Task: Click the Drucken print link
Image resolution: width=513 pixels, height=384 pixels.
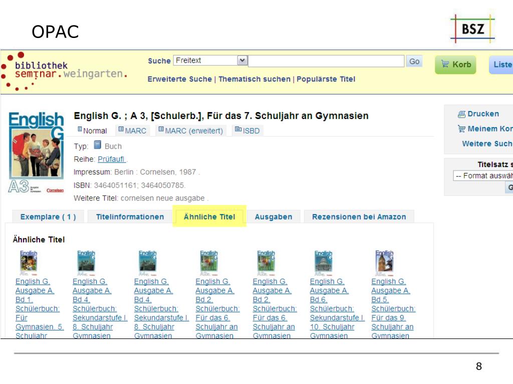Action: pyautogui.click(x=483, y=113)
